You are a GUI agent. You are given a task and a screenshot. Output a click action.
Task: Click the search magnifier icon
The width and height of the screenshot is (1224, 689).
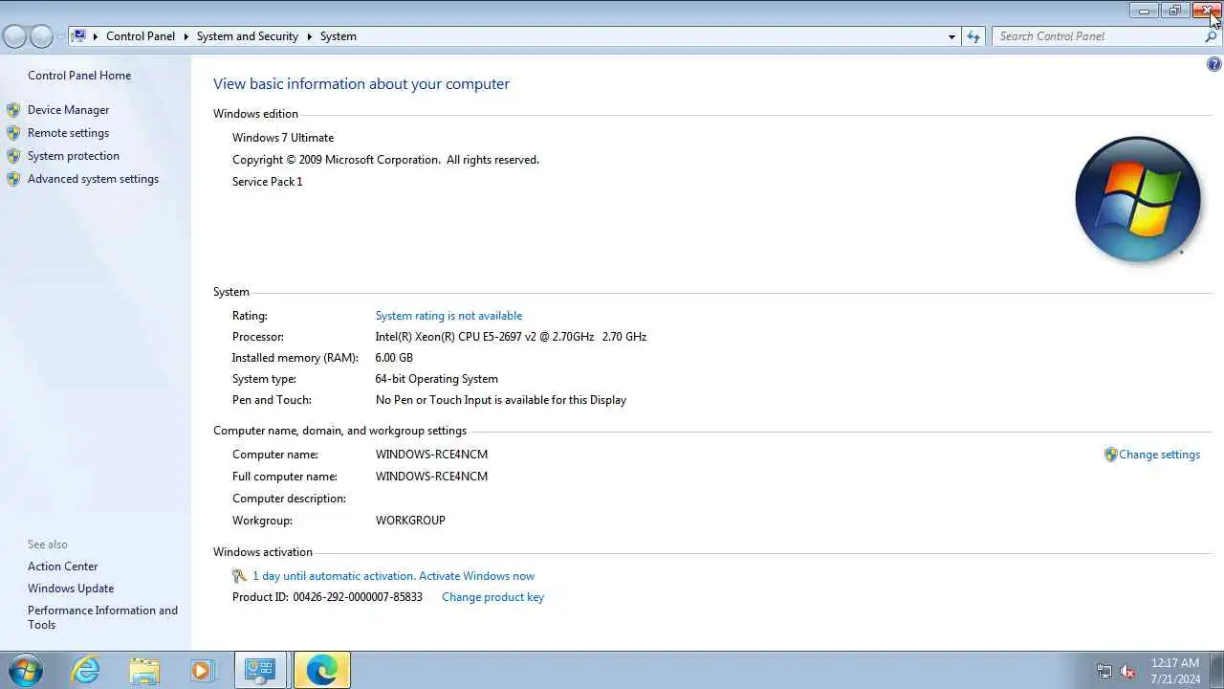[x=1211, y=36]
